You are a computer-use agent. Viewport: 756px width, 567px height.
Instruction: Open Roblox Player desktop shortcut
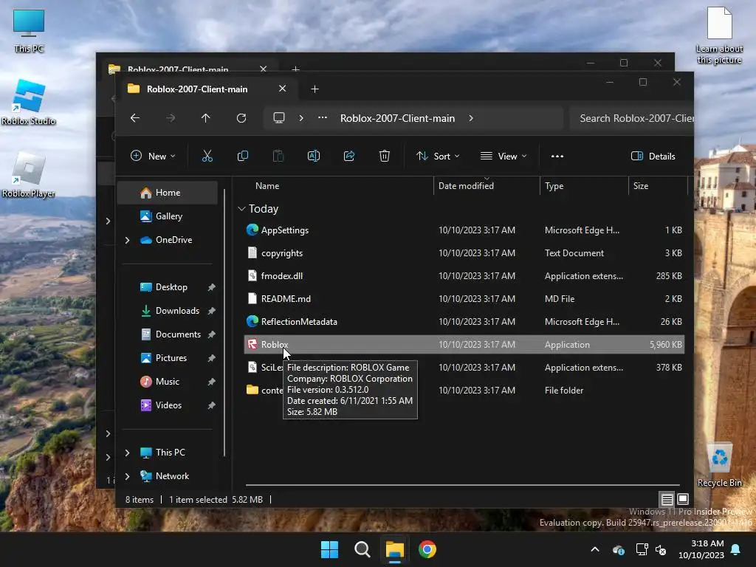pyautogui.click(x=29, y=175)
